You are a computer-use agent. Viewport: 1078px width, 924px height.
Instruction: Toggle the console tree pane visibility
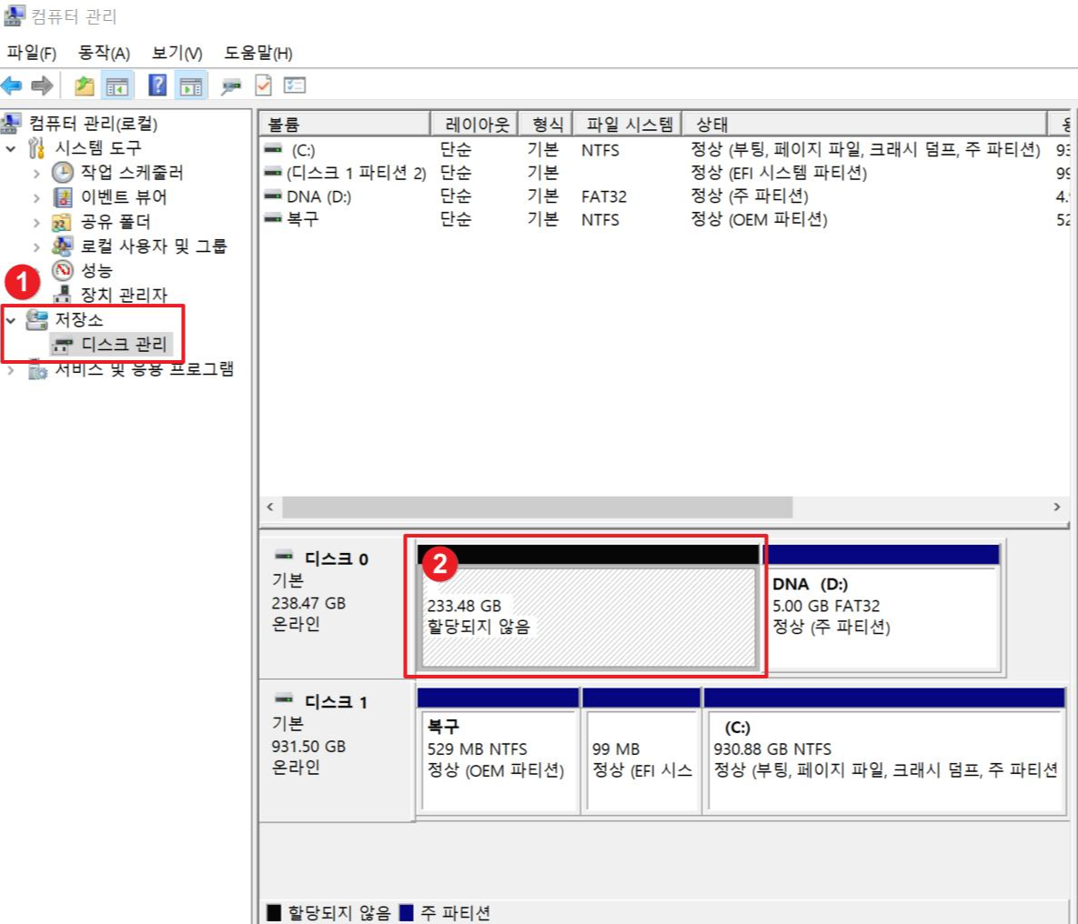[x=116, y=85]
